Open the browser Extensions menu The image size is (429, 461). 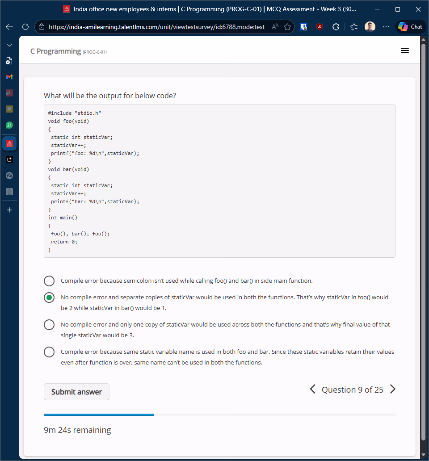click(336, 27)
